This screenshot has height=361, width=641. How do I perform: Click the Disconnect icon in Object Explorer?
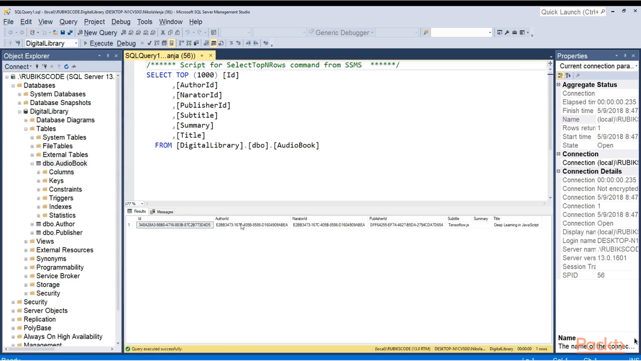45,67
